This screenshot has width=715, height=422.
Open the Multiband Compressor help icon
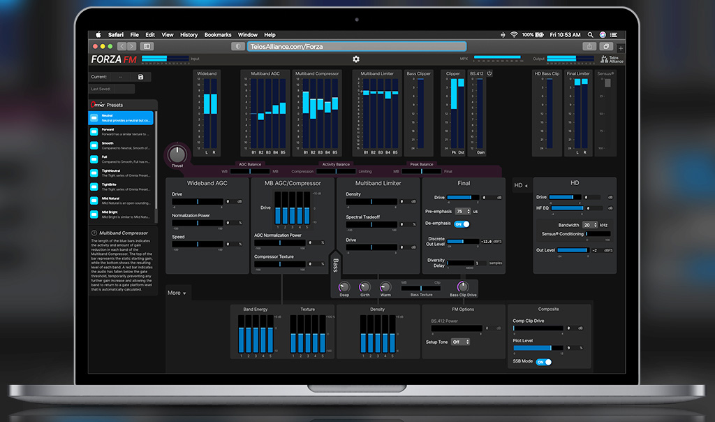[x=94, y=233]
